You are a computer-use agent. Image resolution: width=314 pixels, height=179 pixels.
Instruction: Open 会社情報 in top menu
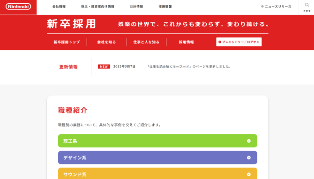(x=59, y=7)
